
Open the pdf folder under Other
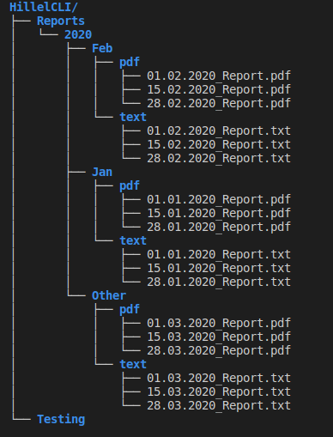coord(130,310)
